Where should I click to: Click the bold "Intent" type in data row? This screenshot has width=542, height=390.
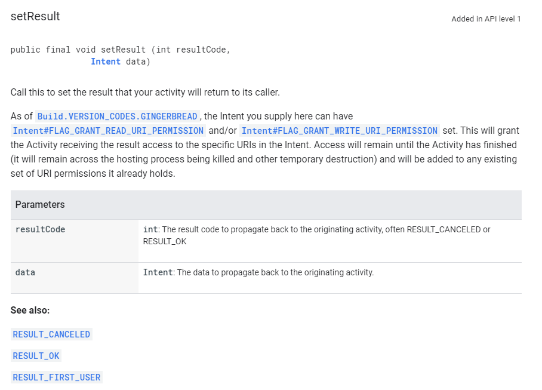tap(158, 272)
